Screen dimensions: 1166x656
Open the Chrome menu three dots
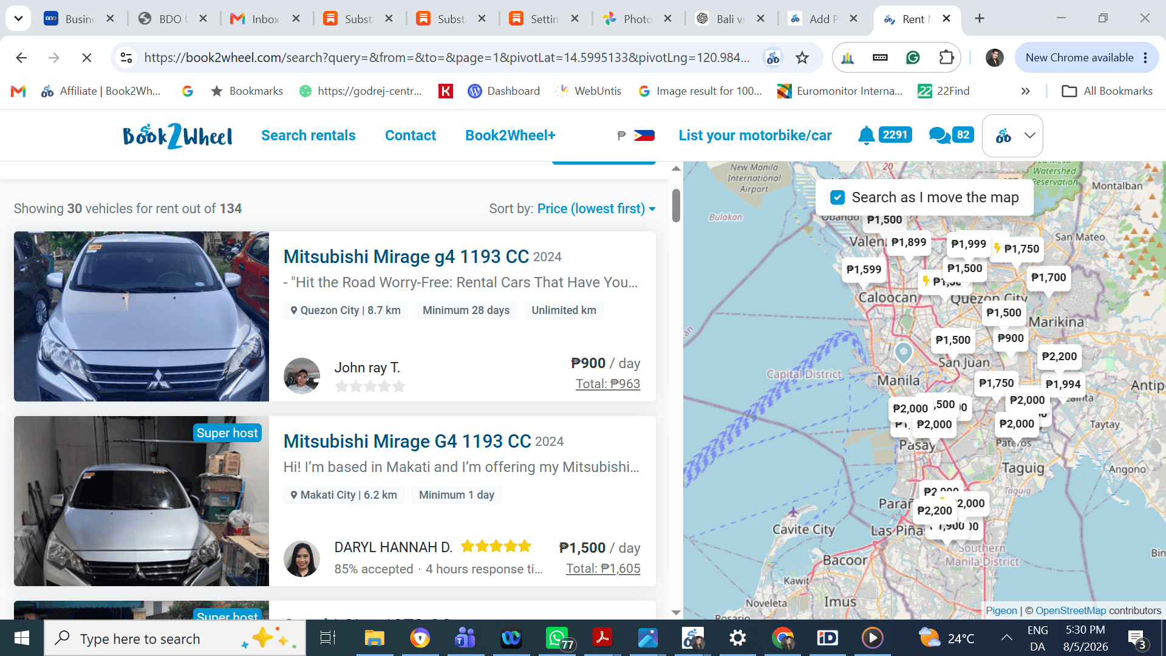(x=1145, y=58)
